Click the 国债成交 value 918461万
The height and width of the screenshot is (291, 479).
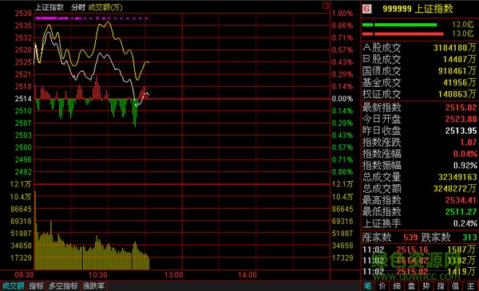point(457,70)
